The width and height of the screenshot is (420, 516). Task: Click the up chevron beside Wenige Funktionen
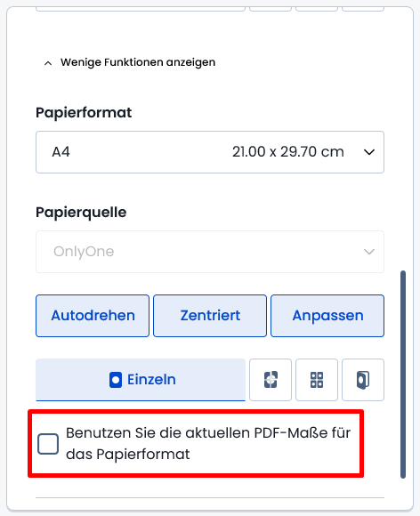pyautogui.click(x=48, y=63)
